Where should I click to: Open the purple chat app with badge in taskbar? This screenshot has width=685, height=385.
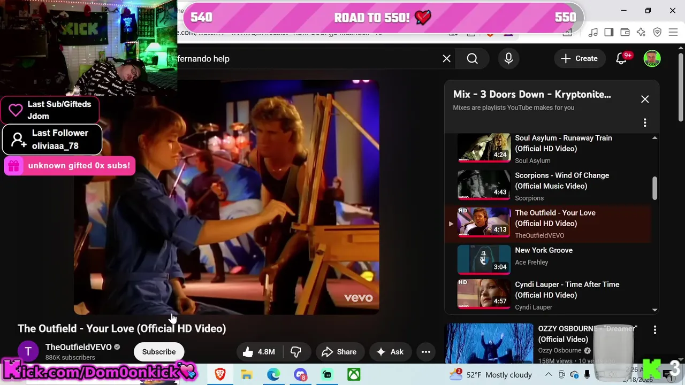300,375
